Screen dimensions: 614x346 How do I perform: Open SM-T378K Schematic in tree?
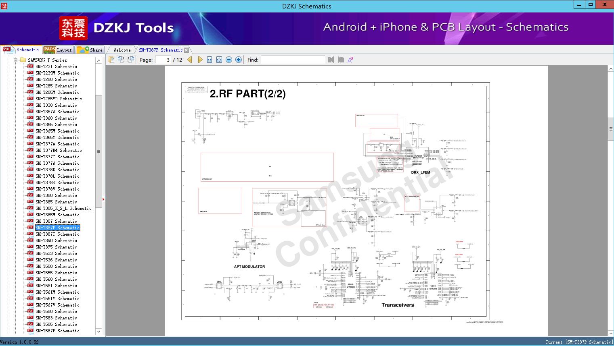[57, 170]
